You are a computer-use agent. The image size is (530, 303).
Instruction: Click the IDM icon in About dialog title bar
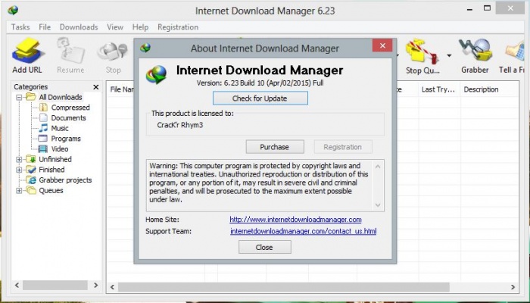pos(145,48)
